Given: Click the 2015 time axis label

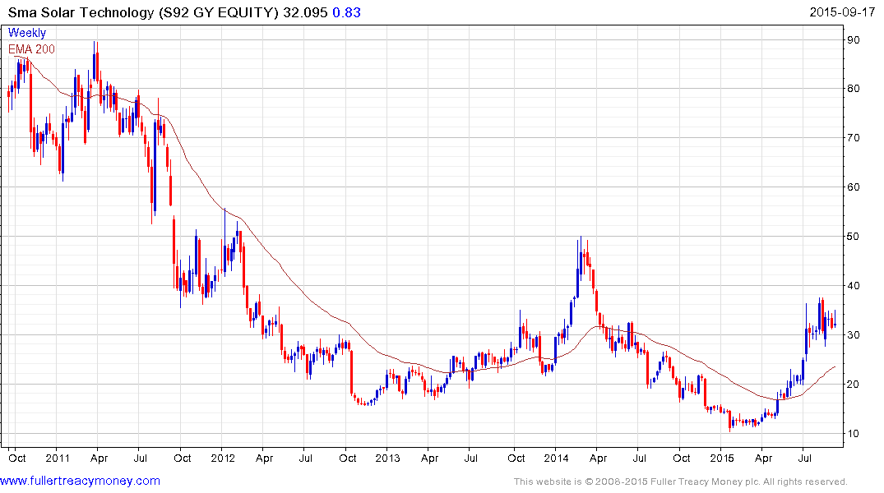Looking at the screenshot, I should (722, 458).
